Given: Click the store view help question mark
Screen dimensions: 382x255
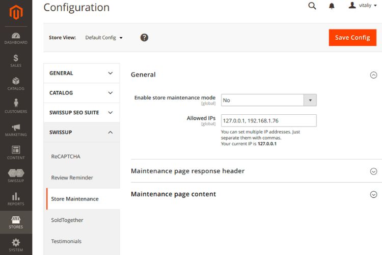Looking at the screenshot, I should 144,37.
